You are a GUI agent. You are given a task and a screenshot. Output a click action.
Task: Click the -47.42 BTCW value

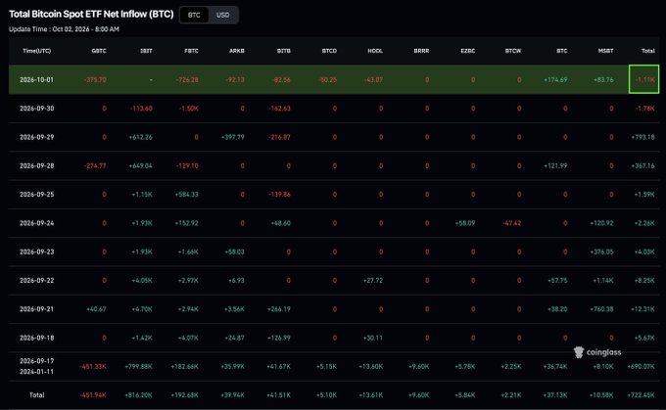click(x=512, y=223)
